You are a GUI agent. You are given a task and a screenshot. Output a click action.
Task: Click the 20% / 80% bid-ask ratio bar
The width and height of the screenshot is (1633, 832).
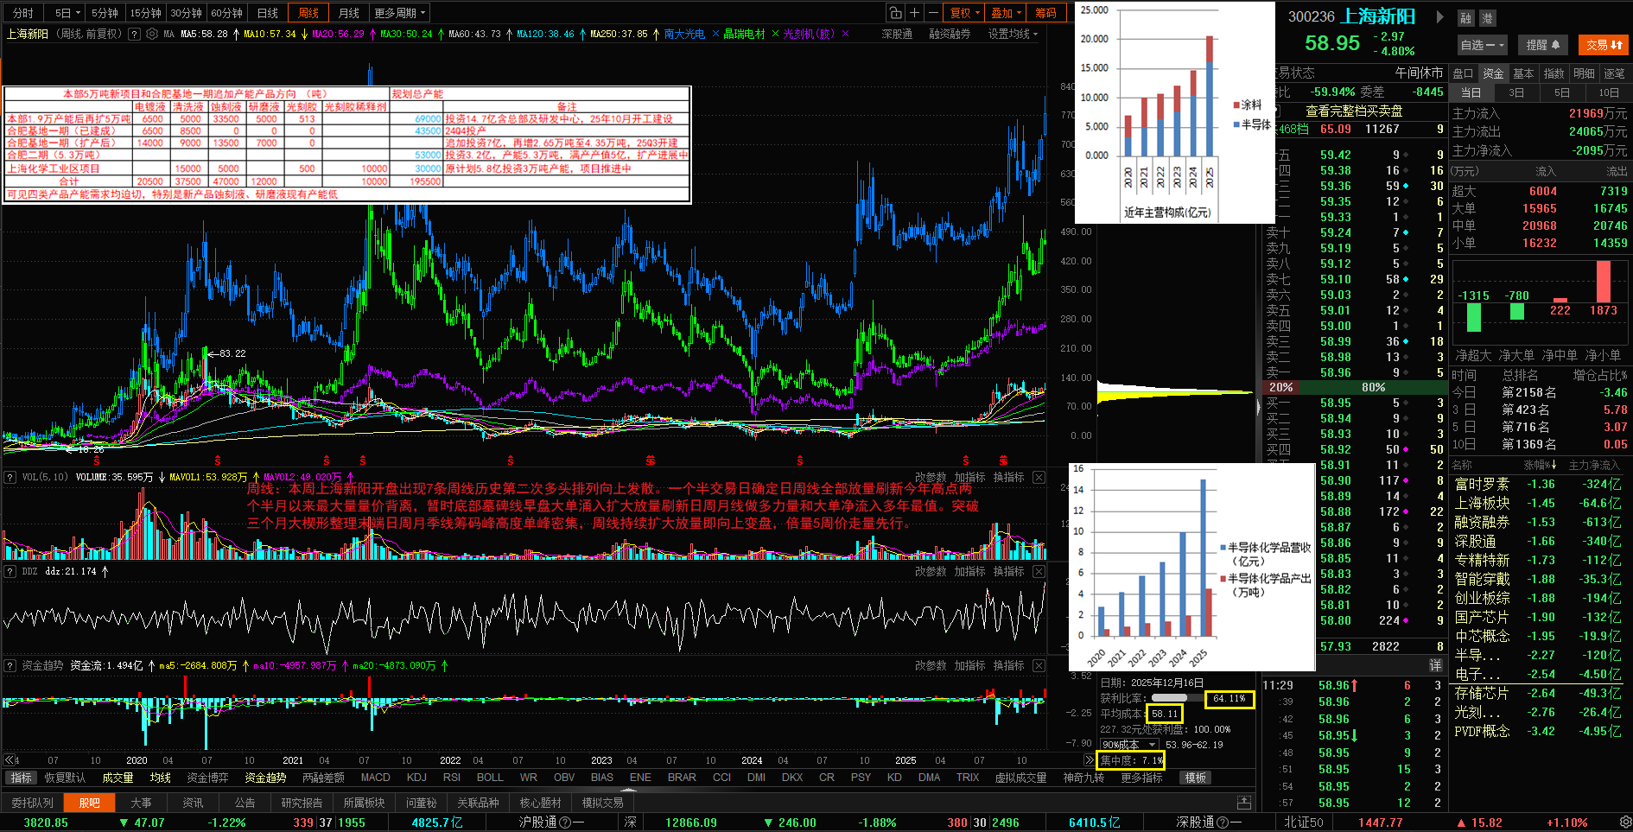pyautogui.click(x=1354, y=388)
